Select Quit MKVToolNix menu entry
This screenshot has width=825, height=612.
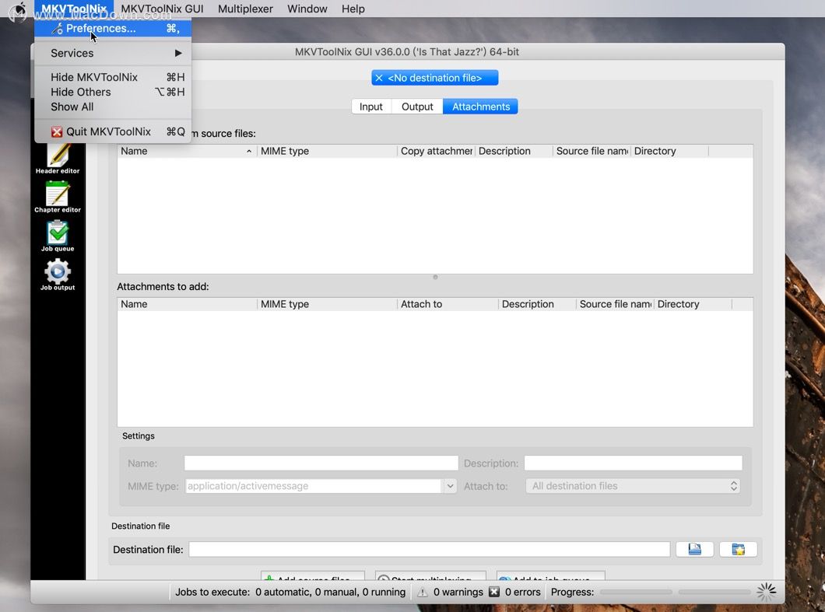[x=109, y=131]
